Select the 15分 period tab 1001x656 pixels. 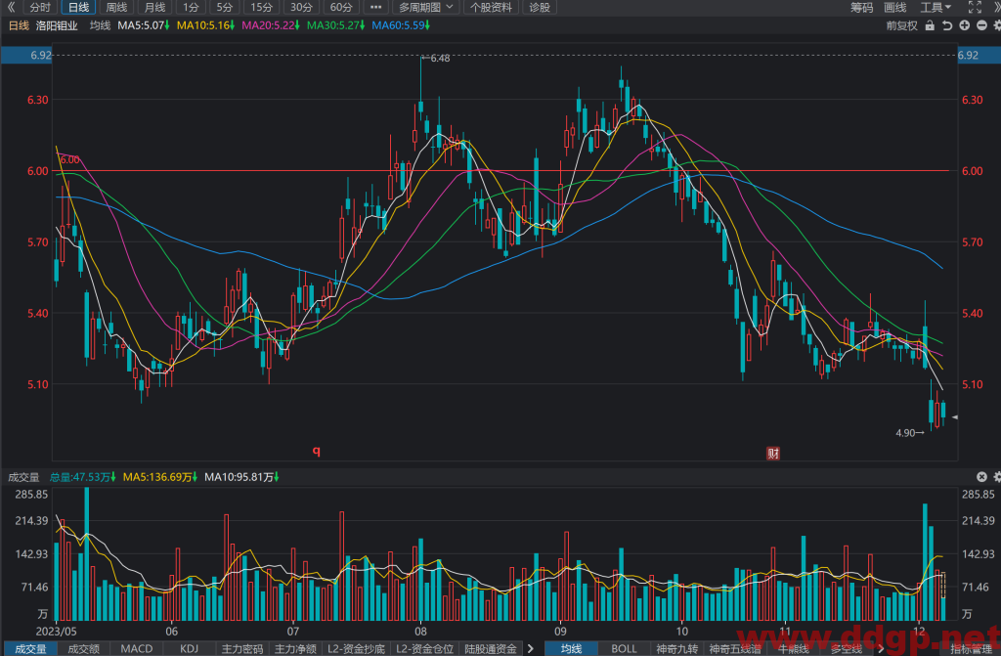pyautogui.click(x=261, y=7)
